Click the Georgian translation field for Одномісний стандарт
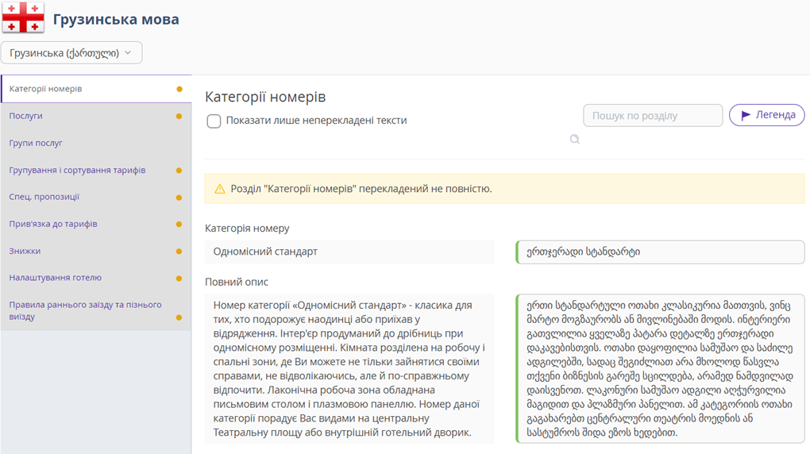This screenshot has width=810, height=454. tap(660, 252)
